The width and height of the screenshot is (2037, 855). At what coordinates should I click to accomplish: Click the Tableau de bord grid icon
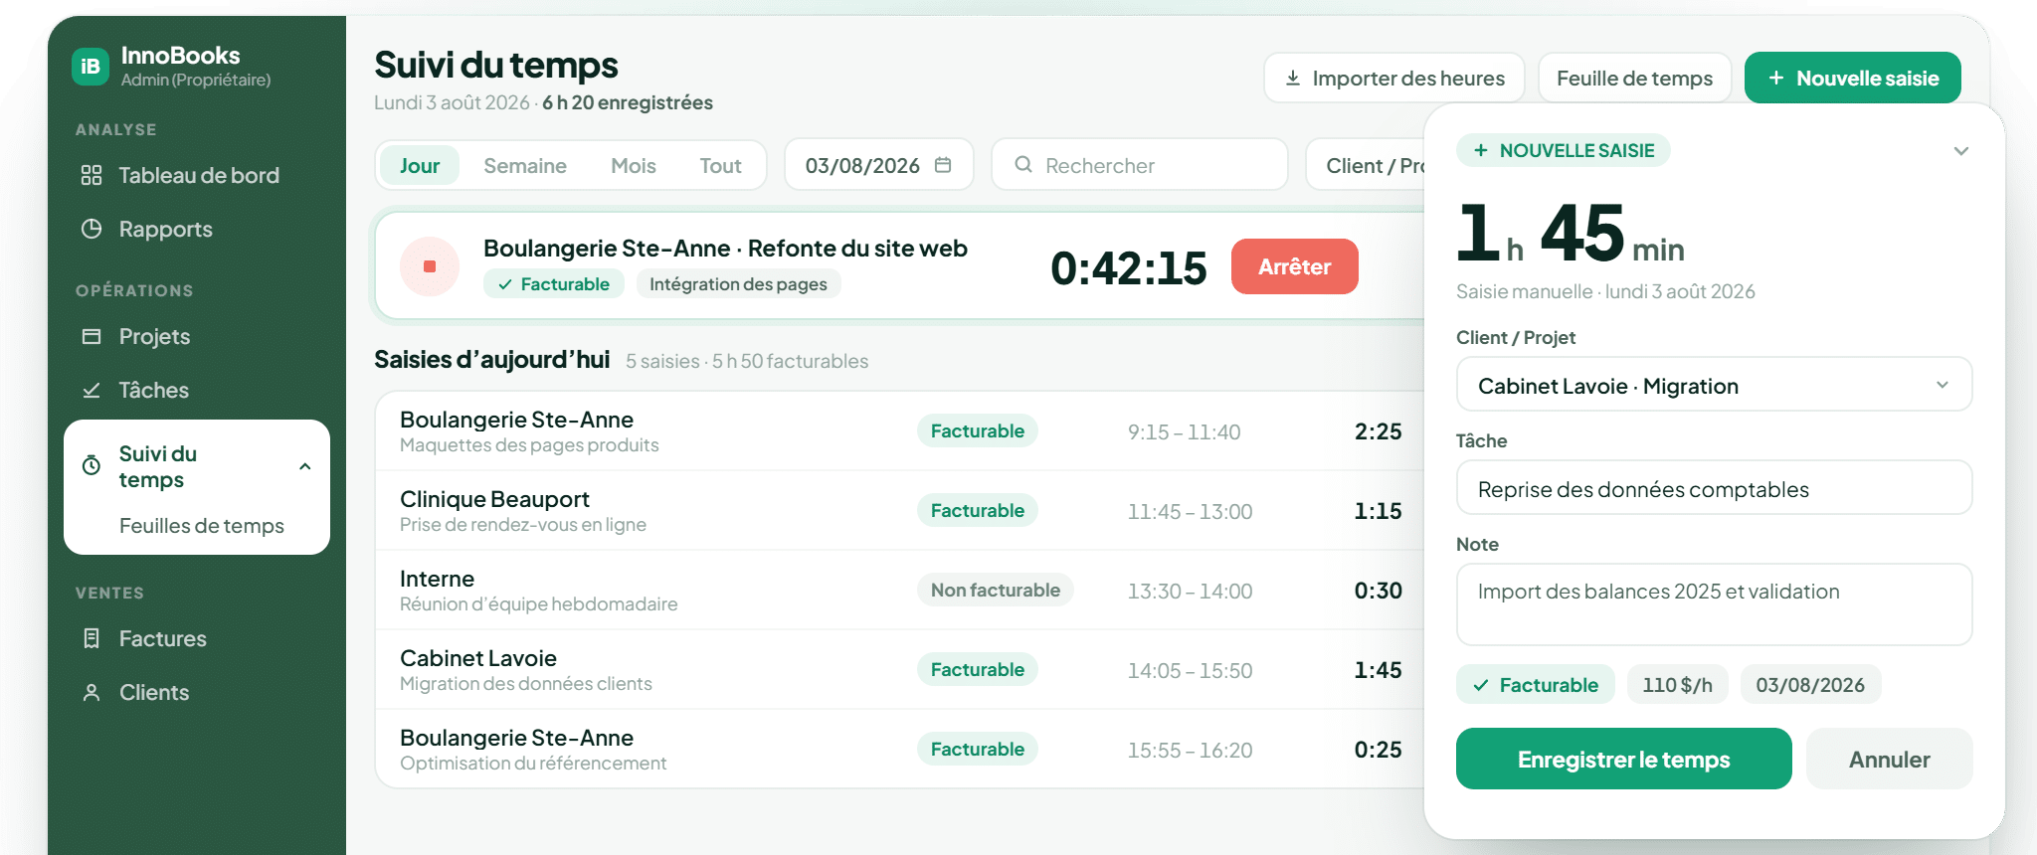[92, 175]
